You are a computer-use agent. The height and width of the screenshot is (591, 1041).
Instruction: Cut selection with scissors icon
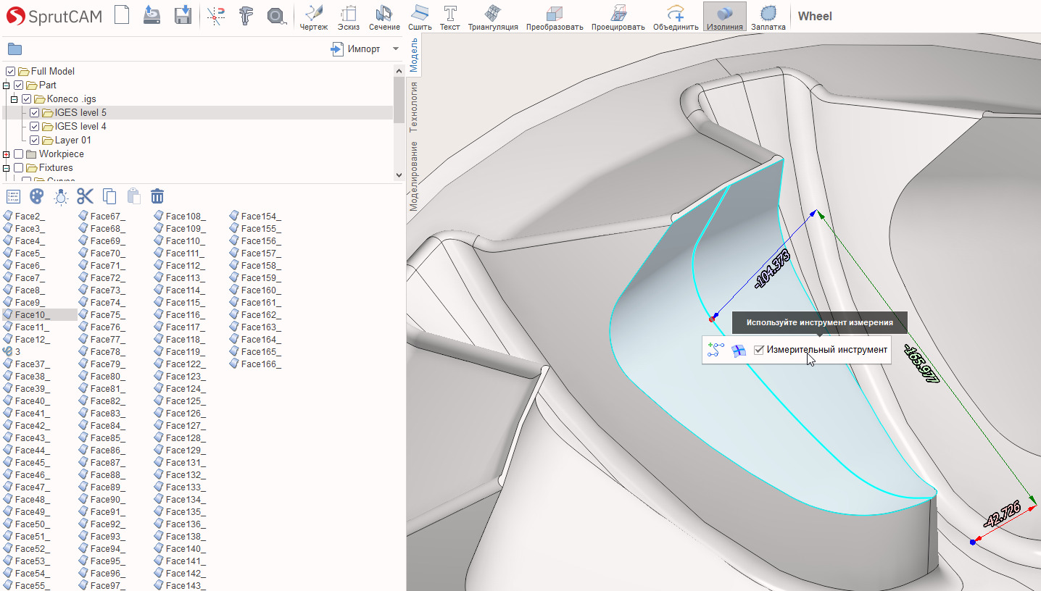click(x=86, y=196)
